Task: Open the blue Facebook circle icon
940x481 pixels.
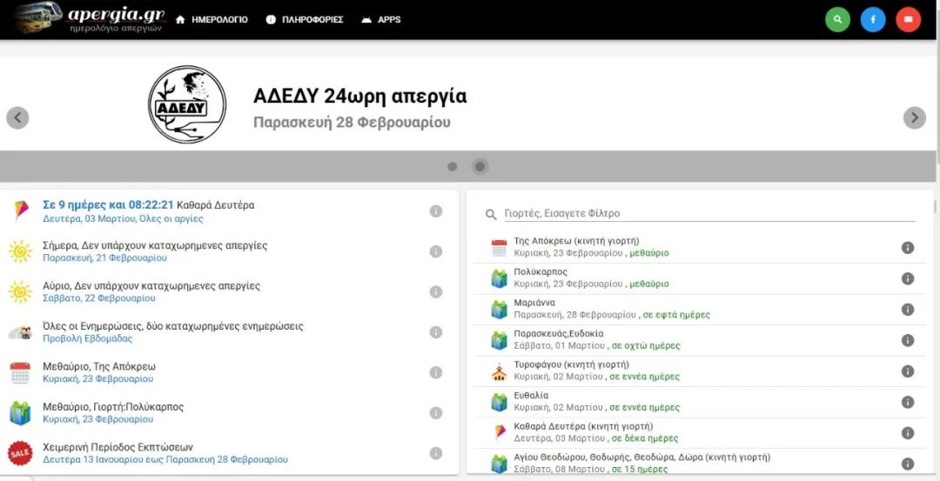Action: (x=873, y=19)
